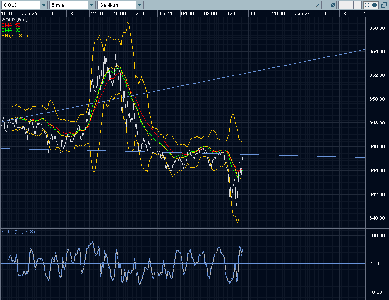This screenshot has width=389, height=300.
Task: Choose layout icon with solid middle line
Action: [349, 5]
